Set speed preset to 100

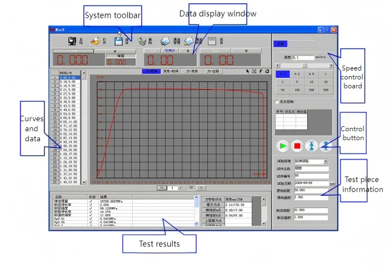[297, 90]
